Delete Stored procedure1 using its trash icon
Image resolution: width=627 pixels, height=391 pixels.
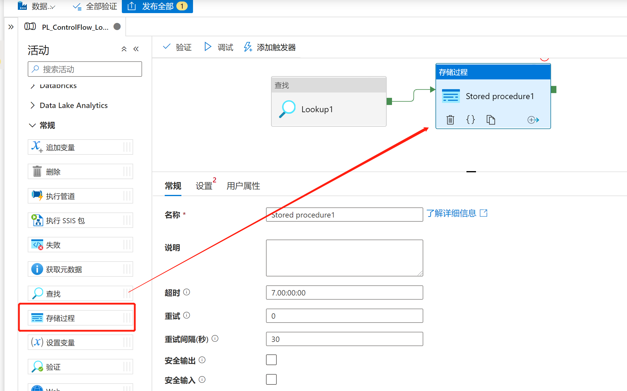[x=450, y=120]
